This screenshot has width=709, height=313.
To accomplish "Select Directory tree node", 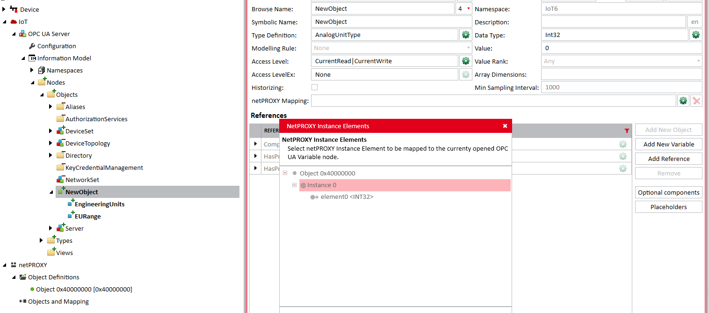I will tap(78, 155).
